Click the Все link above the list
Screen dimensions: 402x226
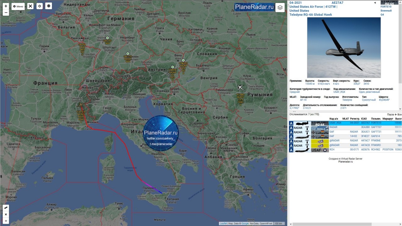click(399, 115)
